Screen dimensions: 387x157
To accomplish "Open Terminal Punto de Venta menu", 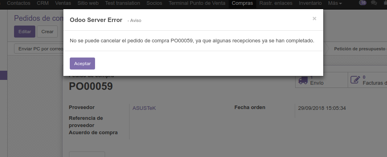I will click(197, 3).
